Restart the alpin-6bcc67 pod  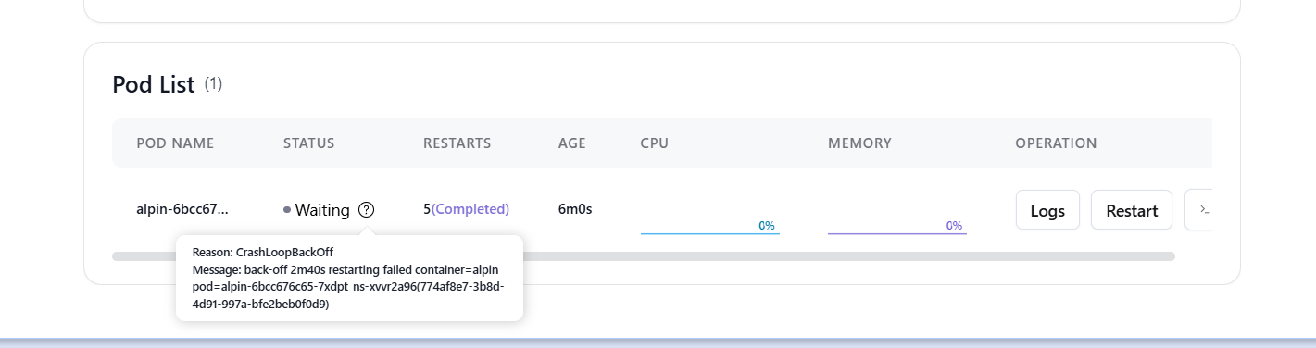[1132, 210]
